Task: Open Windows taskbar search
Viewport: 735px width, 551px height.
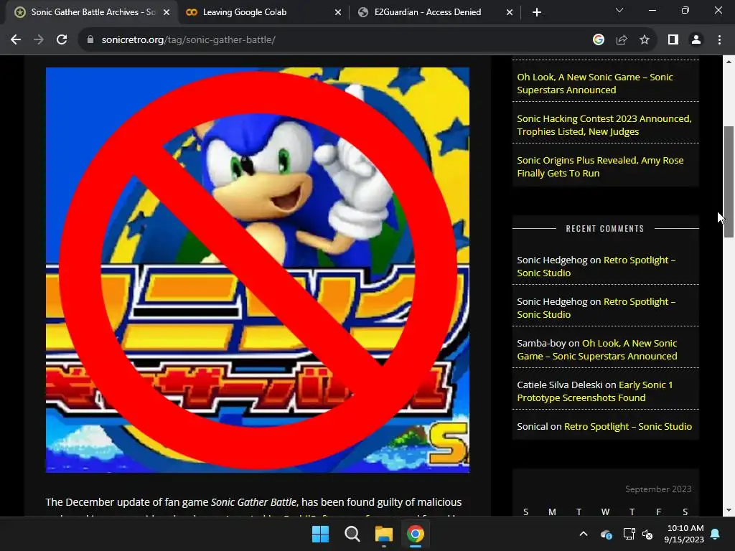Action: coord(352,534)
